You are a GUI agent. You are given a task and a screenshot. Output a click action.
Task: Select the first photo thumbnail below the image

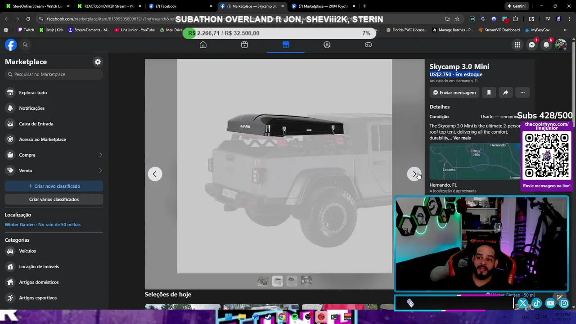click(x=263, y=281)
